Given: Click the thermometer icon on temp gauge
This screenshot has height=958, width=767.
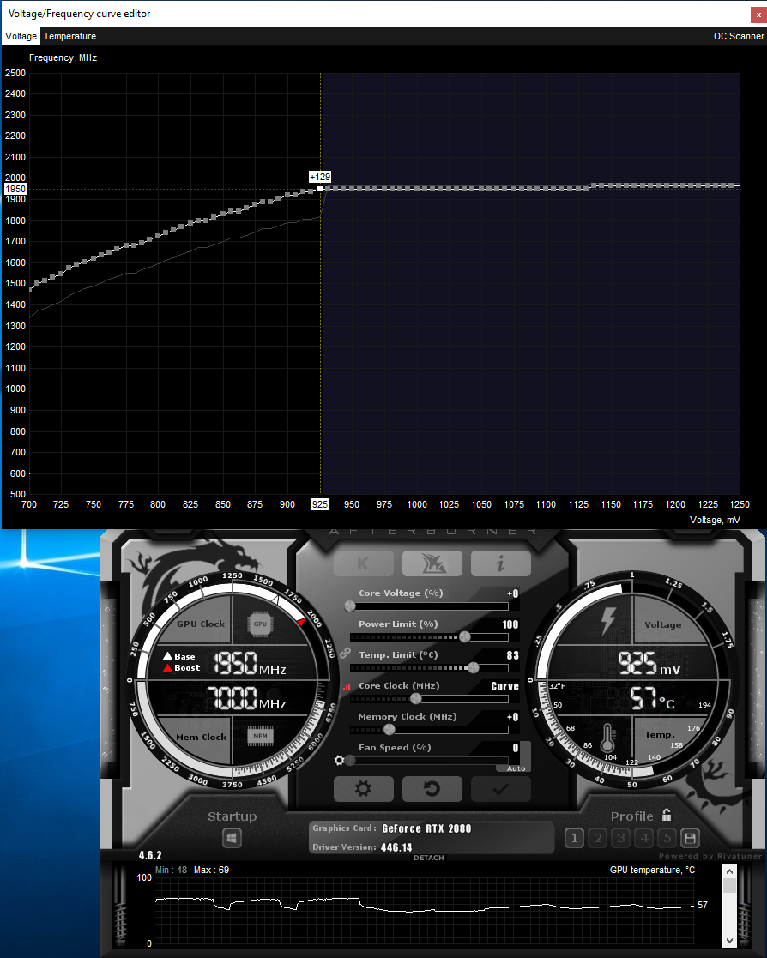Looking at the screenshot, I should [607, 738].
